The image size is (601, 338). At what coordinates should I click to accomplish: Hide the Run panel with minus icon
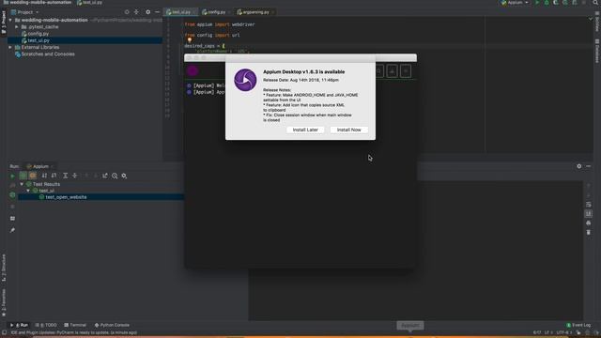click(589, 166)
